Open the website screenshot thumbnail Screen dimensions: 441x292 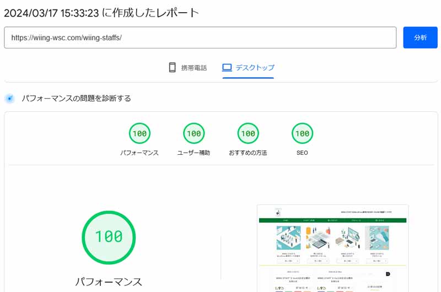click(x=333, y=248)
